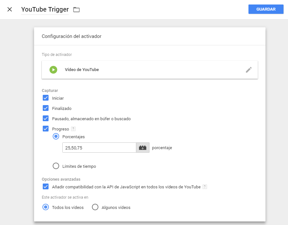The width and height of the screenshot is (288, 225).
Task: Open the variable picker next to the percentages field
Action: click(143, 148)
